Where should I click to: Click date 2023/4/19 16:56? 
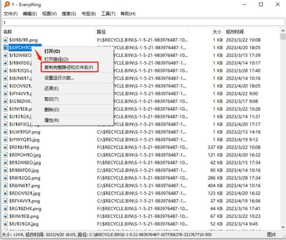point(243,201)
